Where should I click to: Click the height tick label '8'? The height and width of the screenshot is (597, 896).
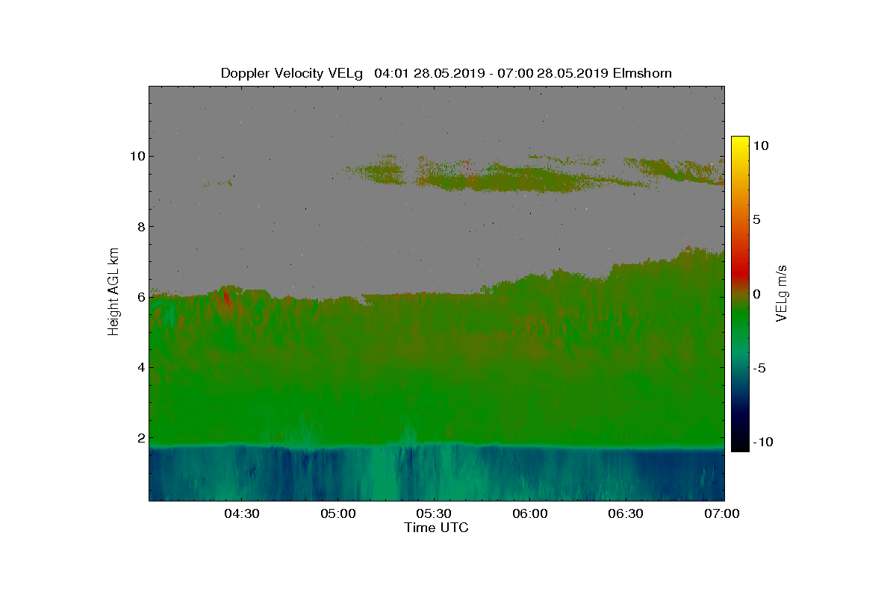click(x=140, y=227)
